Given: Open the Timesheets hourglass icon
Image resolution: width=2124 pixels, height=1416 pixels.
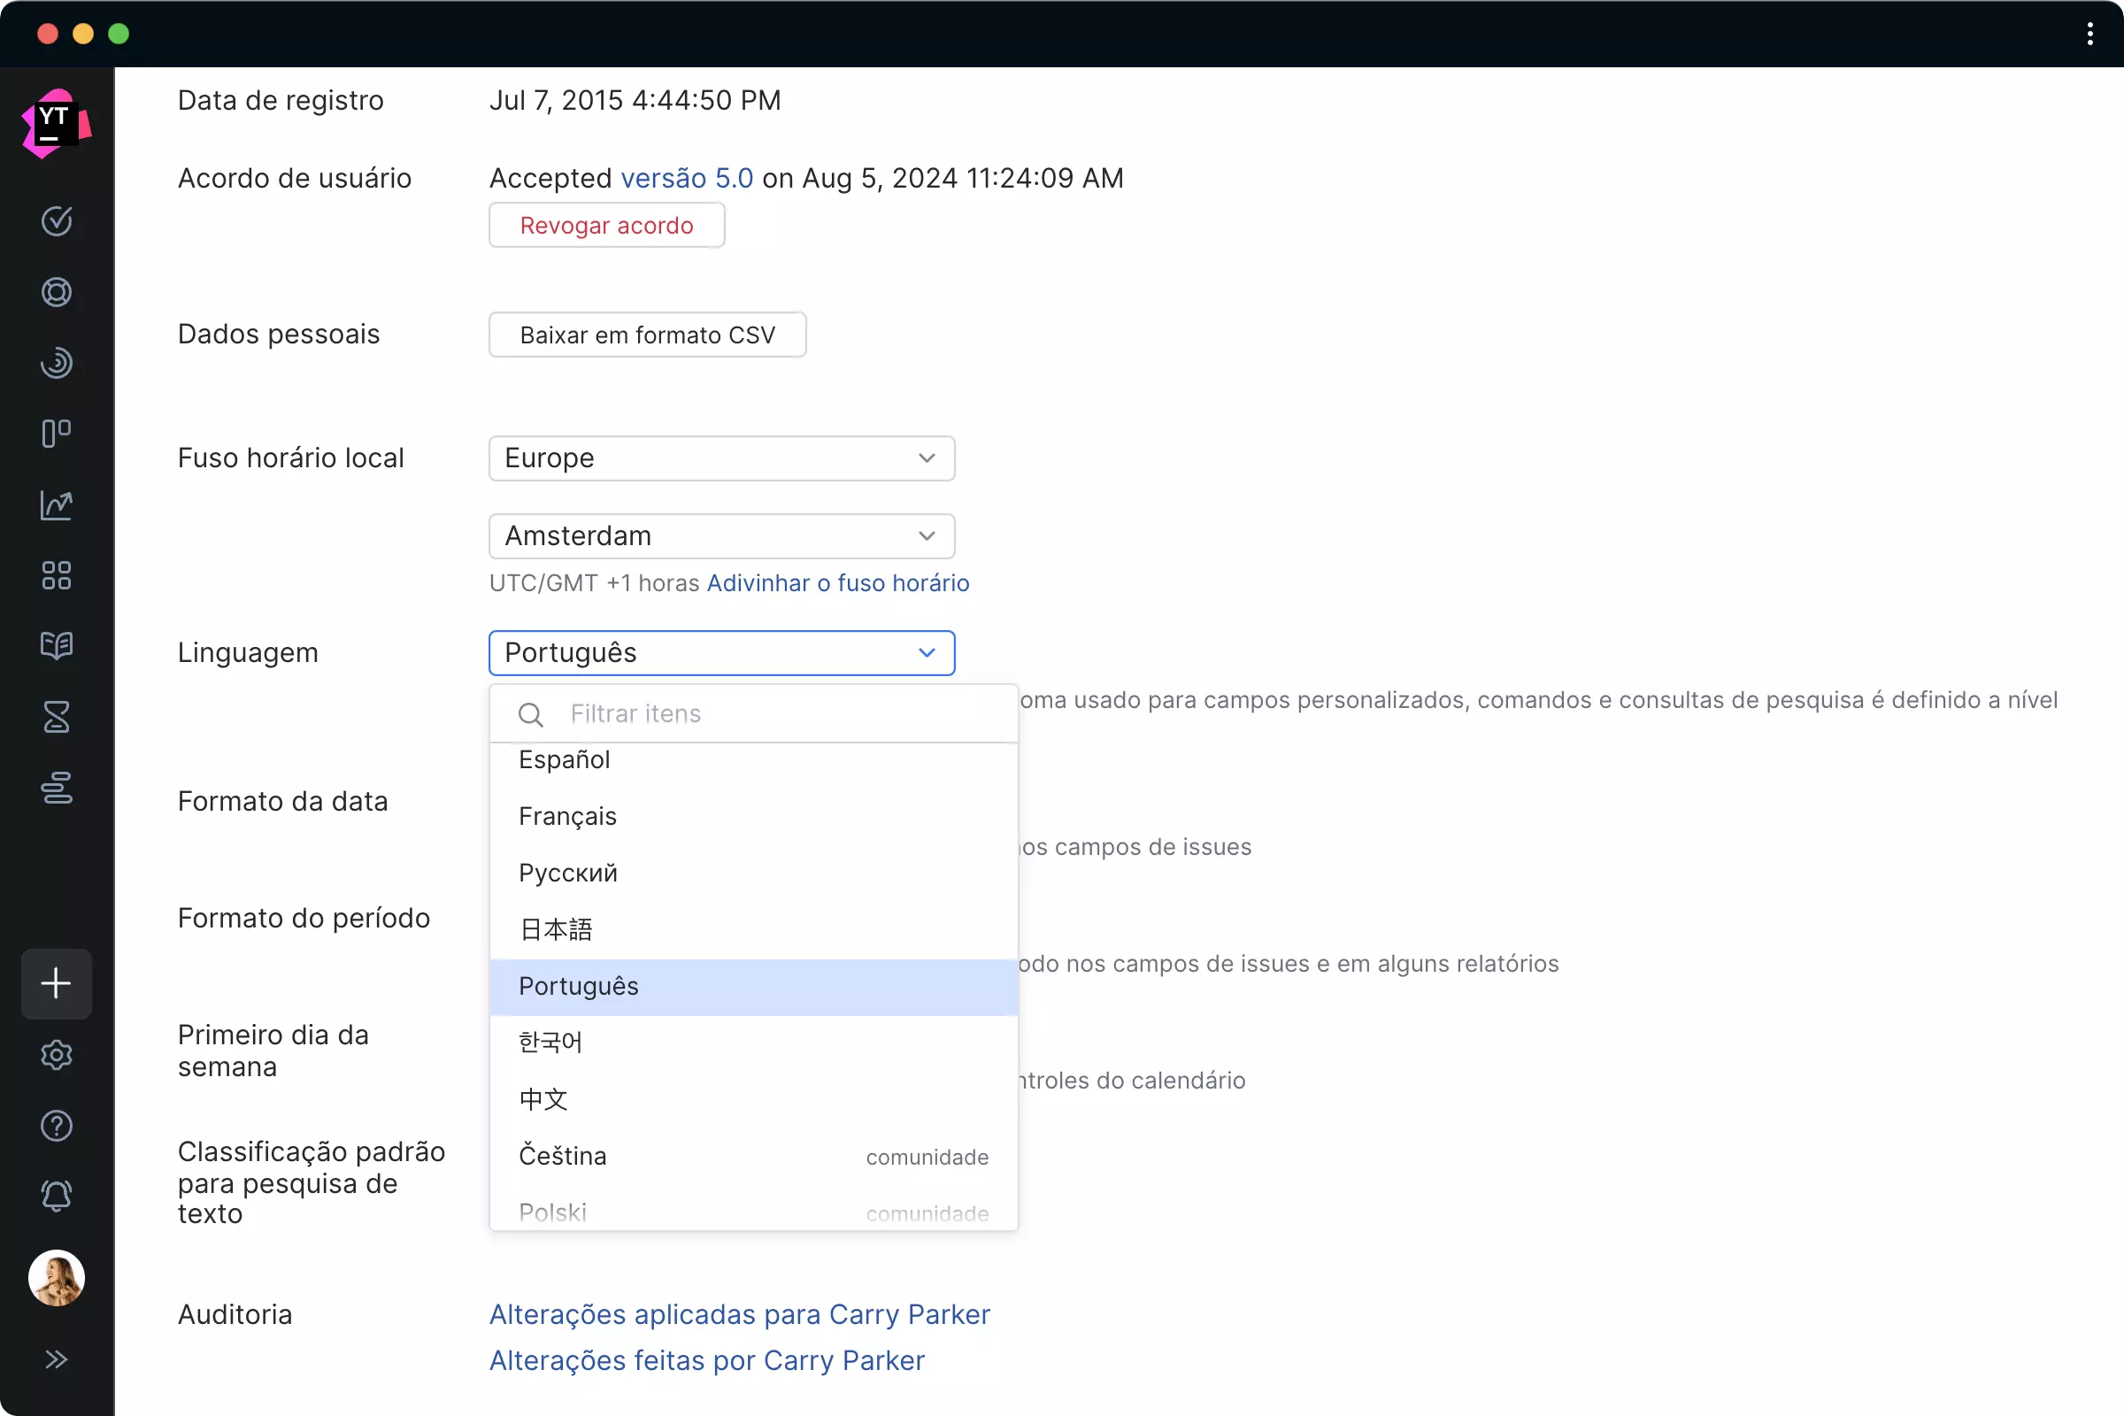Looking at the screenshot, I should [56, 717].
